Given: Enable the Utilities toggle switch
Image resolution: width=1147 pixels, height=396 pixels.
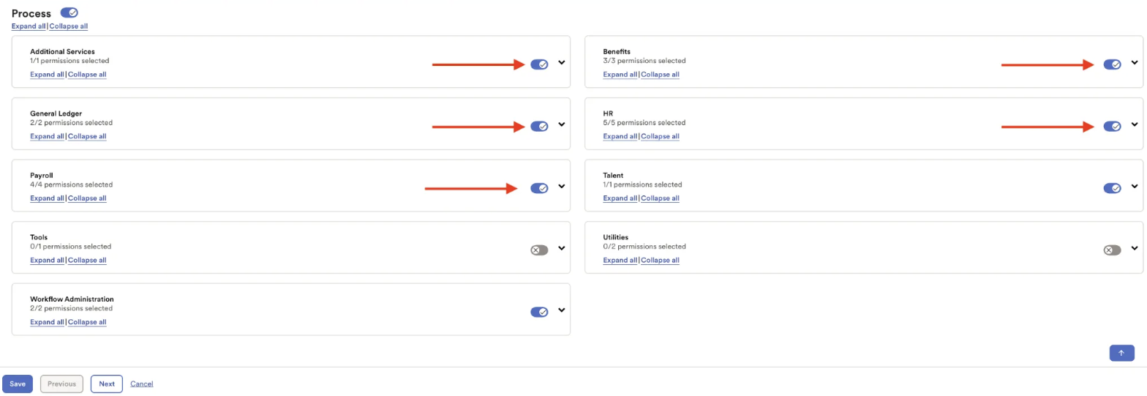Looking at the screenshot, I should point(1112,250).
